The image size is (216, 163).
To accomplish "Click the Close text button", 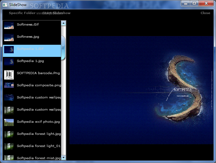I will tap(205, 13).
